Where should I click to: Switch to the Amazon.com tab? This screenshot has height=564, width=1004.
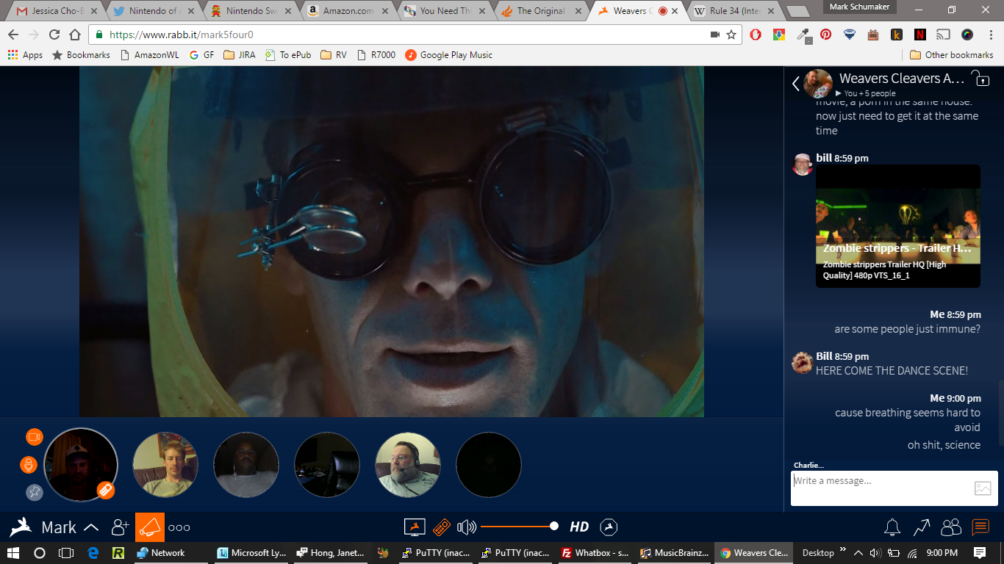tap(348, 11)
